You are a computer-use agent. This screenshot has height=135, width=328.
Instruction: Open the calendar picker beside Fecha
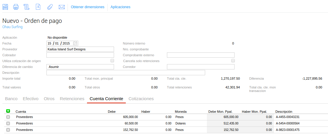75,43
